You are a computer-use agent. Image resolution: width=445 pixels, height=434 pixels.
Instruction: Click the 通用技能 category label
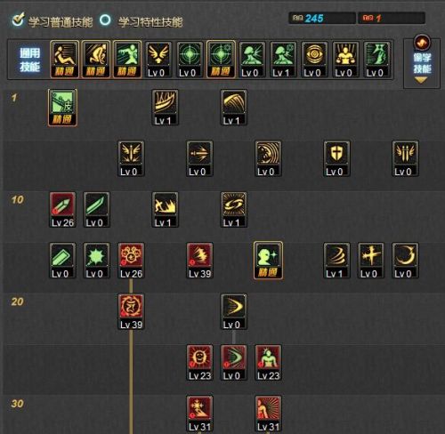coord(29,60)
